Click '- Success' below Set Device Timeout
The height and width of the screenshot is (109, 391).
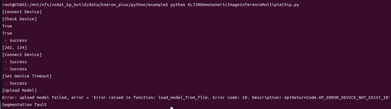point(16,83)
